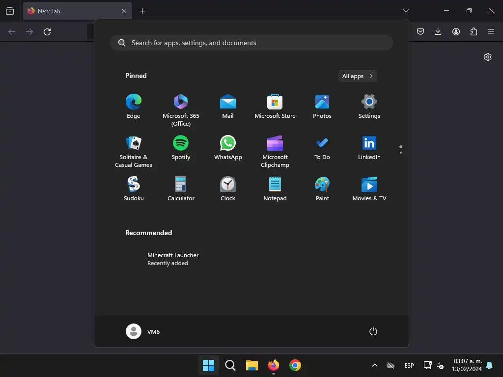Launch Paint
Viewport: 503px width, 377px height.
click(322, 189)
